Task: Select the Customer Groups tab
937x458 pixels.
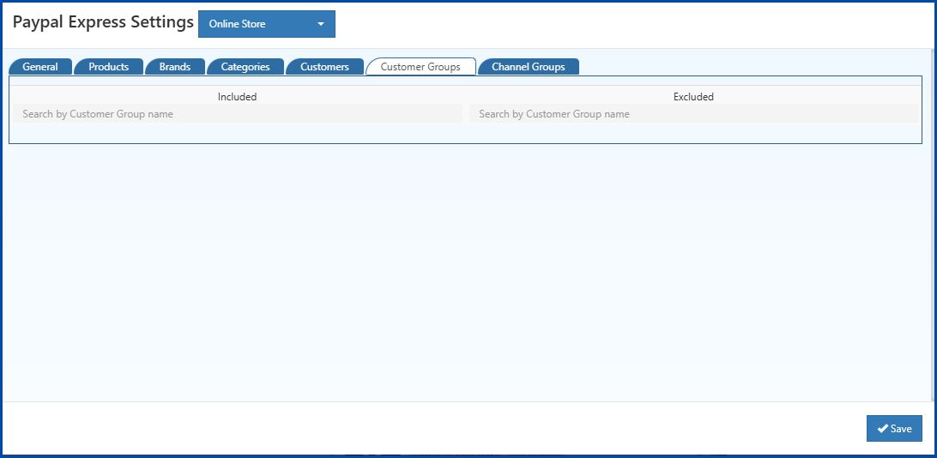Action: [x=420, y=67]
